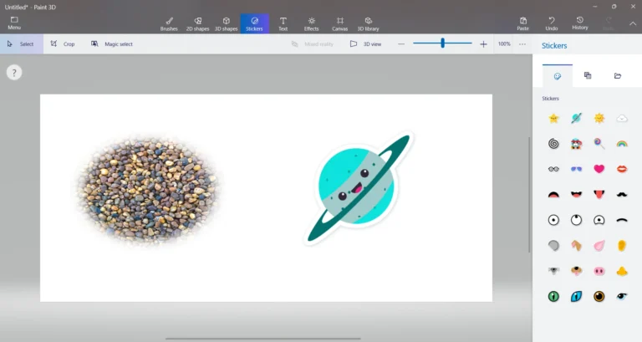Image resolution: width=642 pixels, height=342 pixels.
Task: Select the planet sticker on the canvas
Action: [359, 187]
